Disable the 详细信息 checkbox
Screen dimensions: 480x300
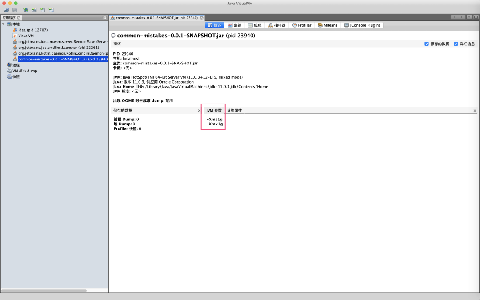click(x=456, y=44)
